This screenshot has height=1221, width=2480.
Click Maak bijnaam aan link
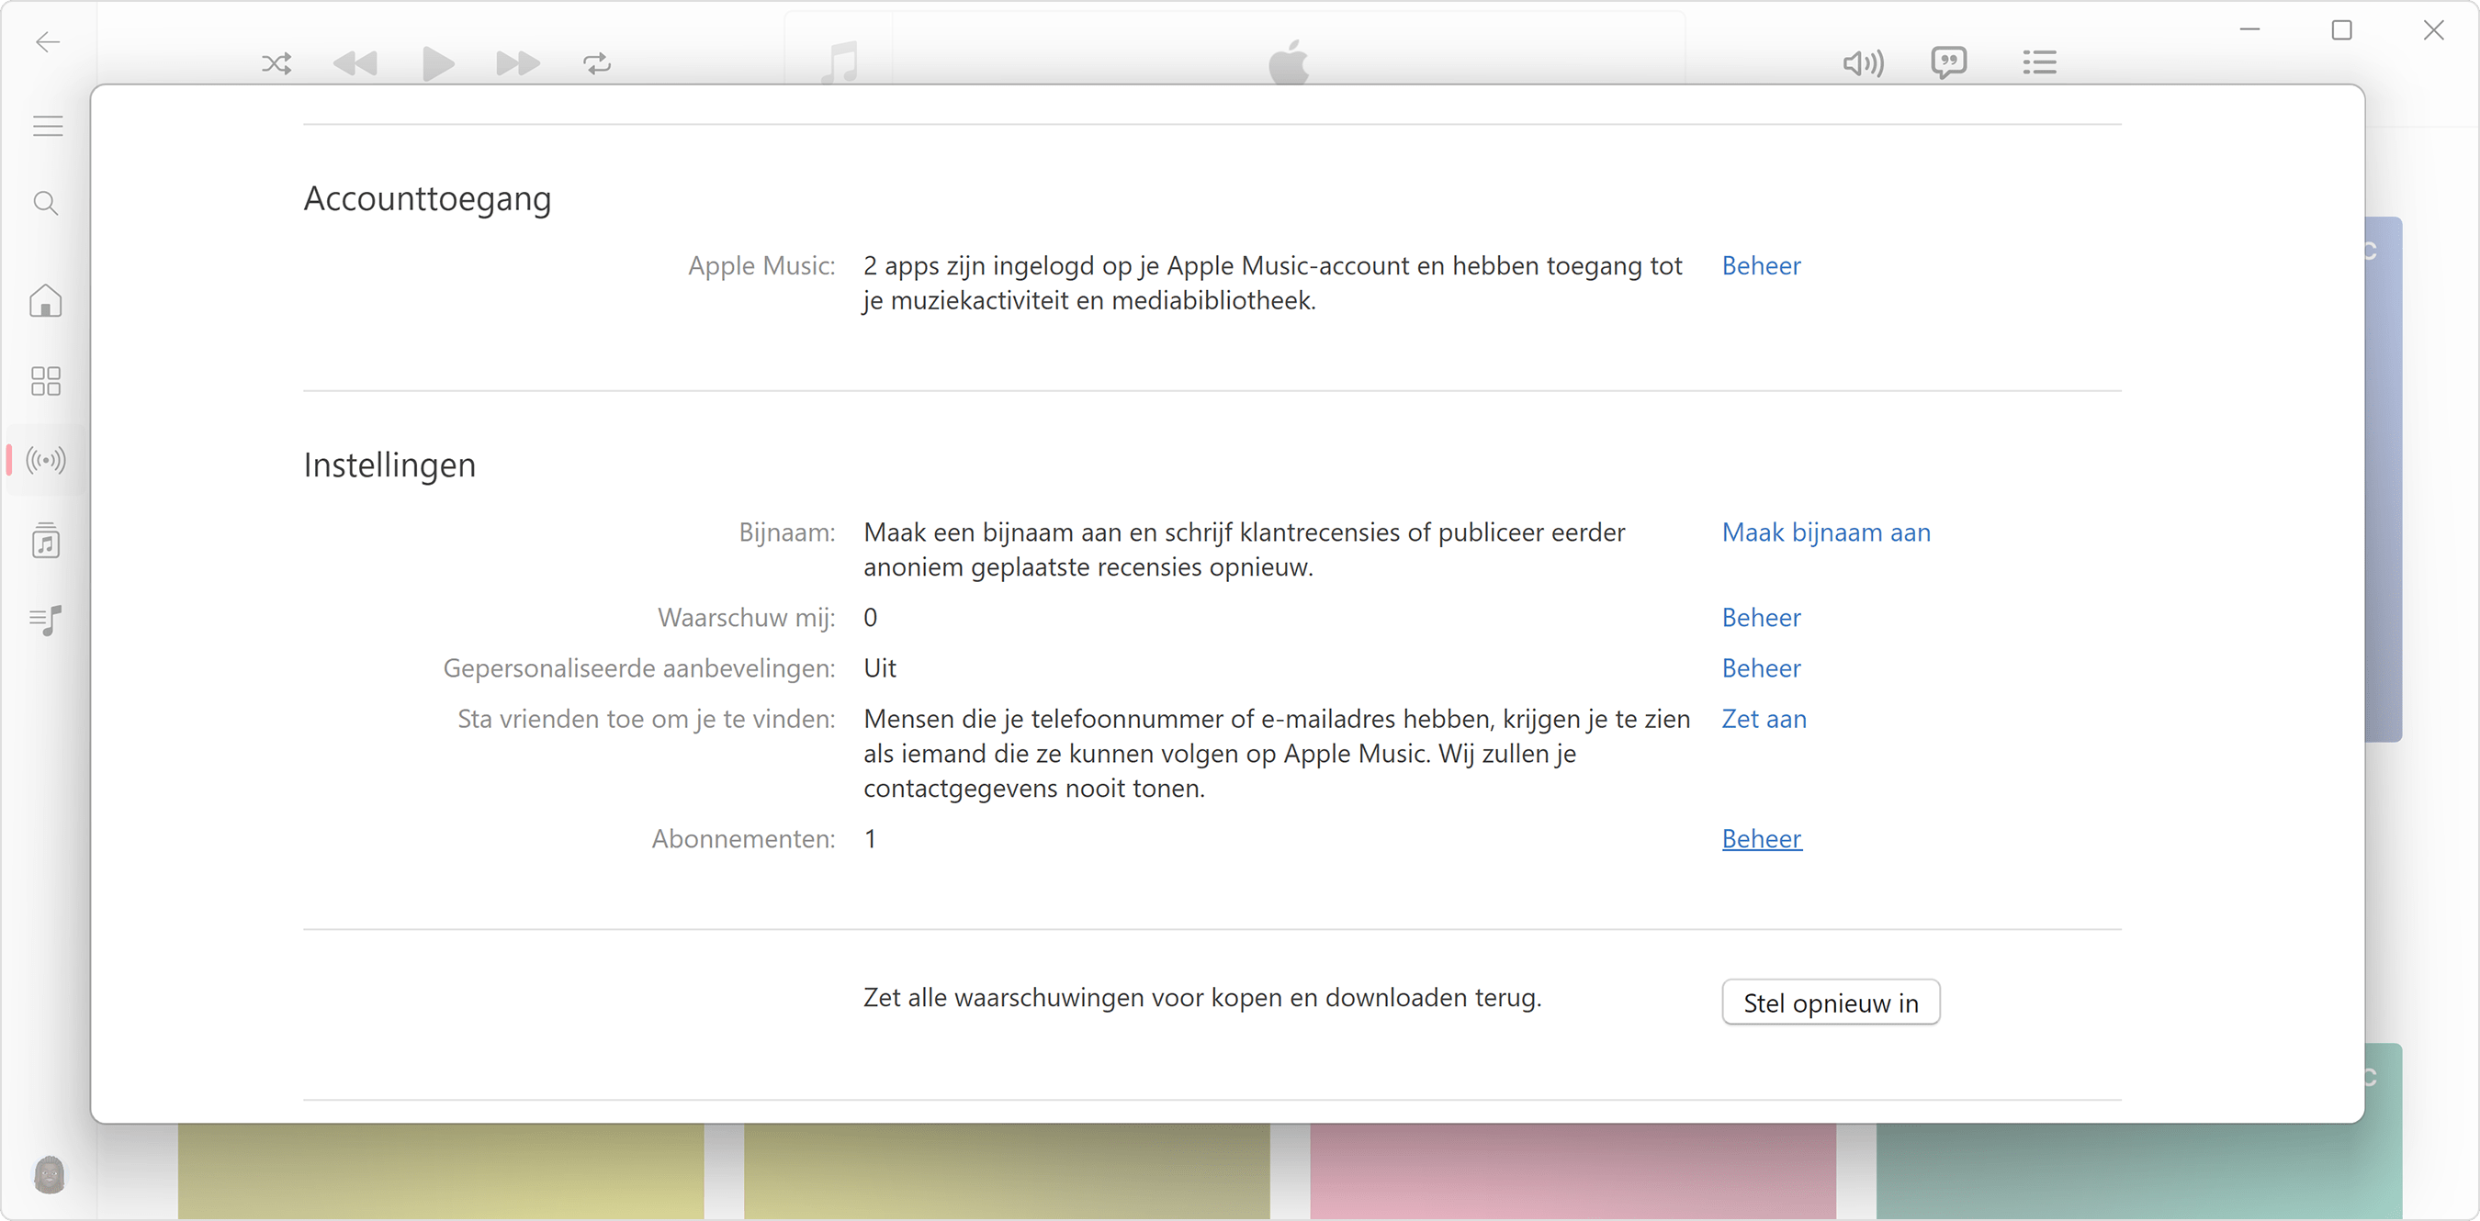1825,532
